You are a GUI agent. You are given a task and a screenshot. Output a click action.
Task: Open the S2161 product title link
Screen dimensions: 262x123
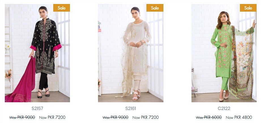click(x=131, y=109)
